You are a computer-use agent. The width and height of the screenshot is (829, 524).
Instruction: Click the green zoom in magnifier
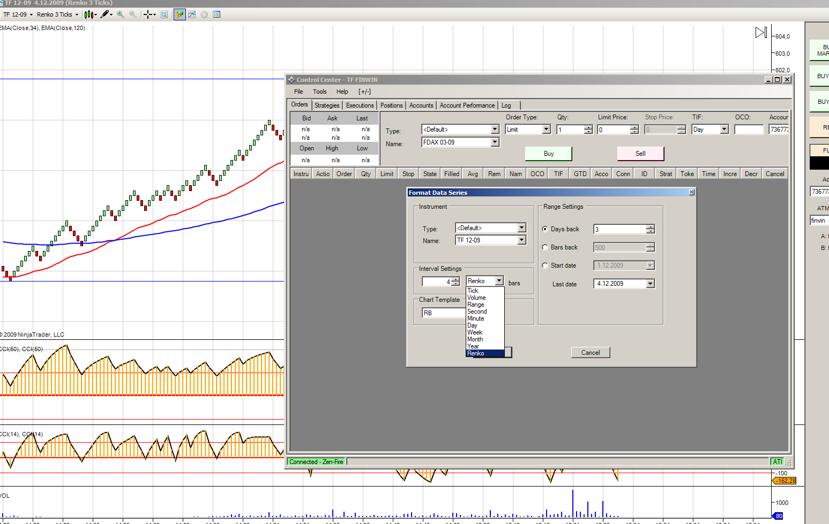click(x=121, y=14)
